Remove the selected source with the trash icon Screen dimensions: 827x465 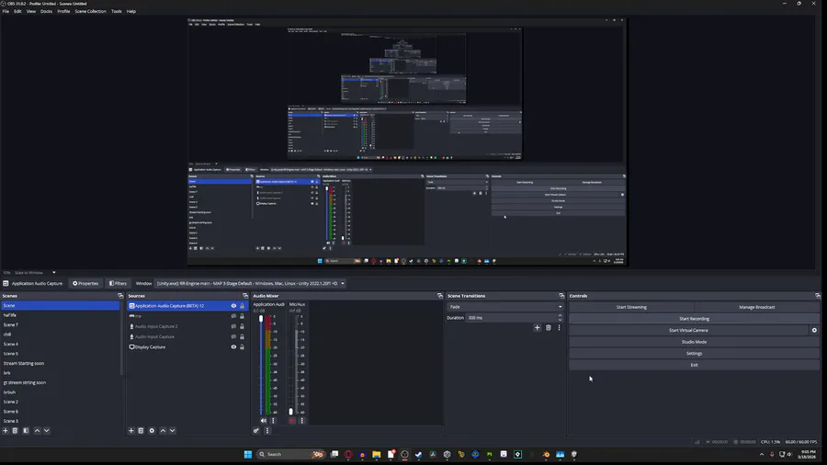pos(141,431)
